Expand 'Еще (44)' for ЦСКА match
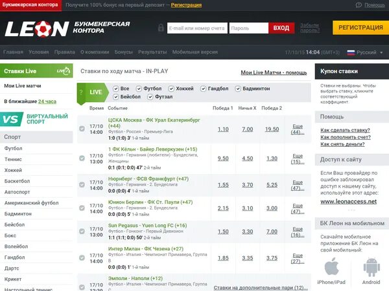This screenshot has width=389, height=291. [x=298, y=129]
